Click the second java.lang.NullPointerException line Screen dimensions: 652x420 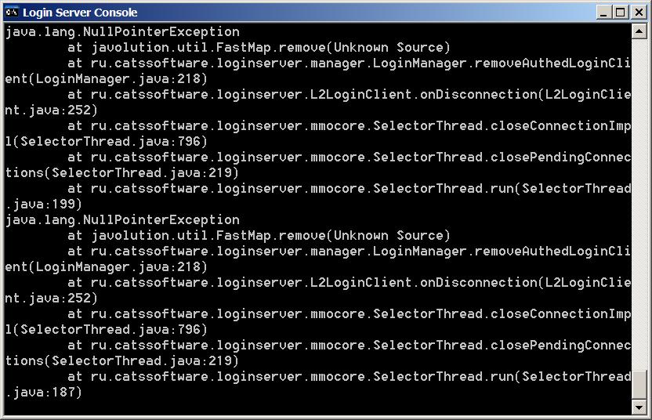[122, 220]
